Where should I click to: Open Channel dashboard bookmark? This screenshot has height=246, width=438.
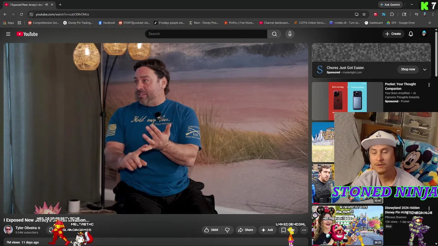tap(274, 23)
